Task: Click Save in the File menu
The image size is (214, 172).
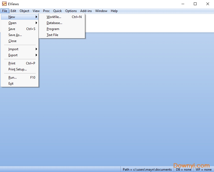Action: pyautogui.click(x=12, y=29)
